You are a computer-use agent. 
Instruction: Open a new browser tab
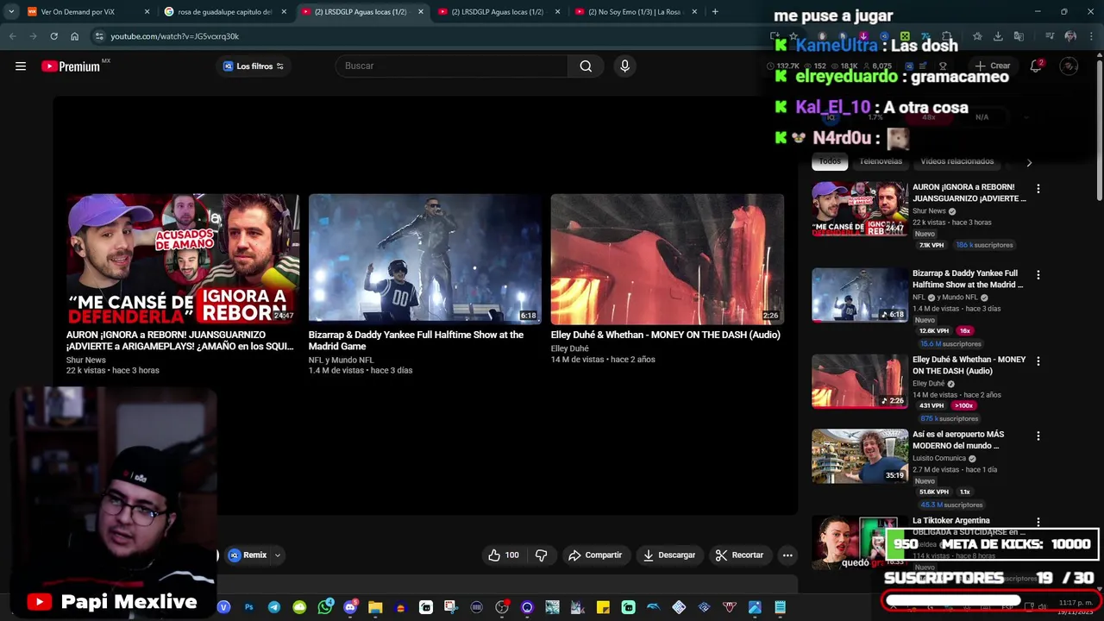tap(715, 12)
